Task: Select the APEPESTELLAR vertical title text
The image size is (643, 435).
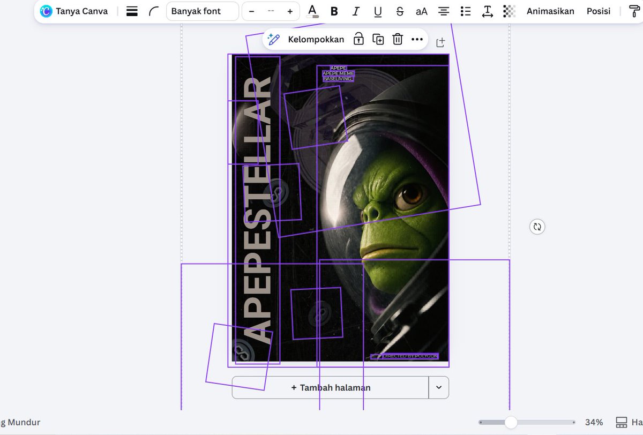Action: 258,210
